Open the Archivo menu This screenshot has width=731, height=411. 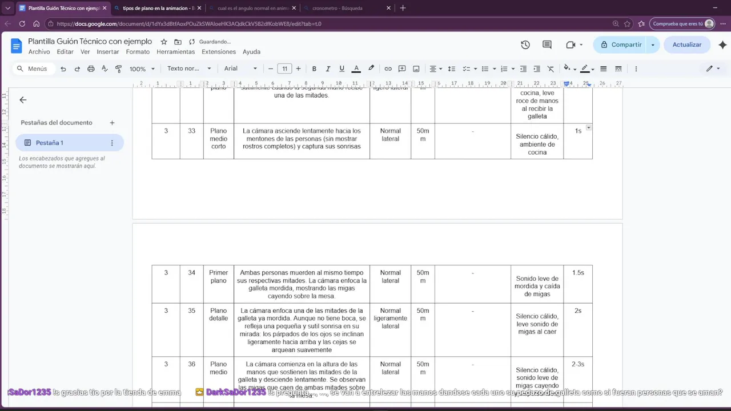coord(39,52)
